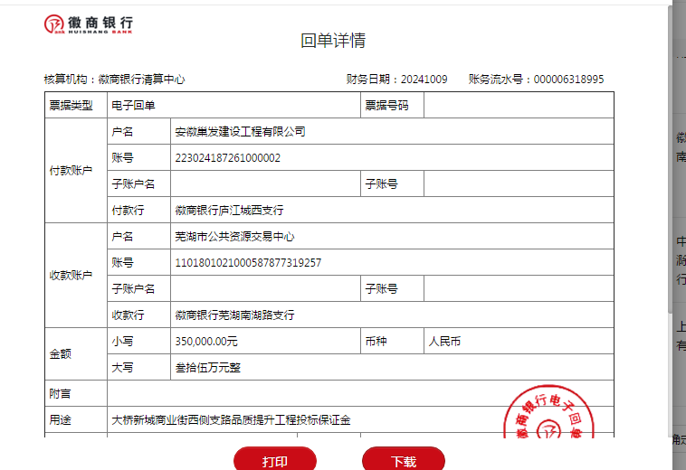Click the payee account number 1101801021000587877319257

pyautogui.click(x=248, y=263)
